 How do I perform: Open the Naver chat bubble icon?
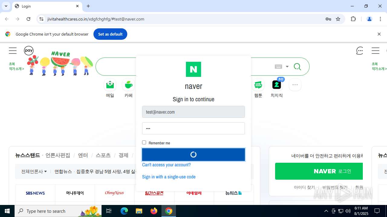[360, 51]
